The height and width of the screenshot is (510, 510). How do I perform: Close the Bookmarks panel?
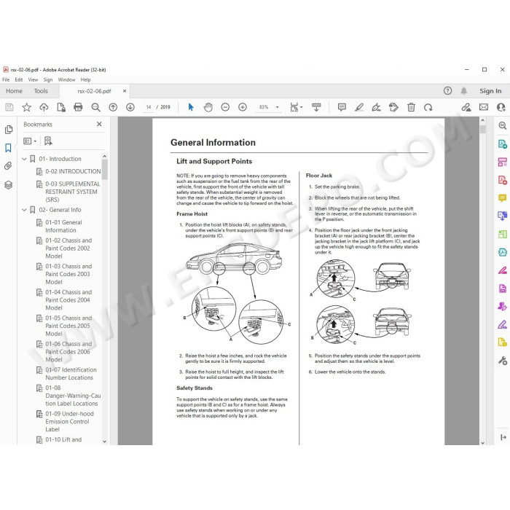tap(99, 124)
